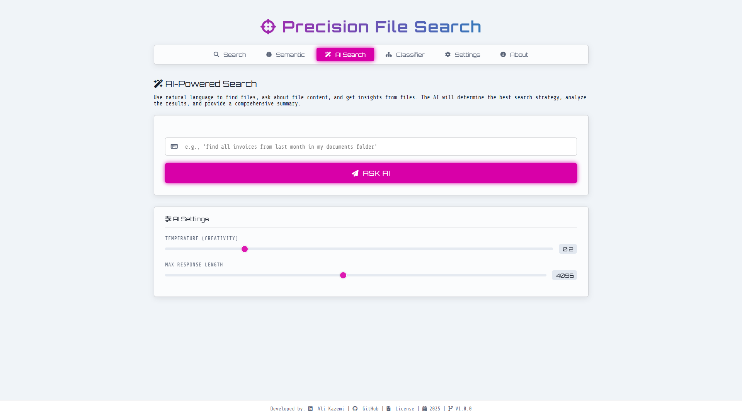The width and height of the screenshot is (742, 417).
Task: Click inside the AI query input field
Action: click(371, 146)
